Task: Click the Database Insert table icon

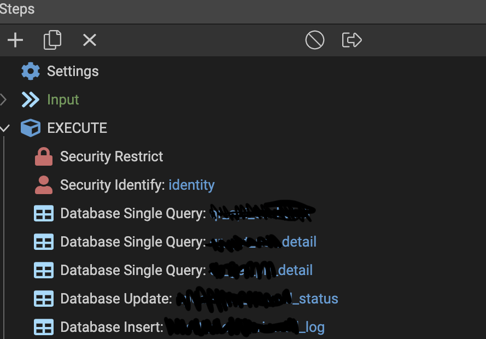Action: pyautogui.click(x=43, y=327)
